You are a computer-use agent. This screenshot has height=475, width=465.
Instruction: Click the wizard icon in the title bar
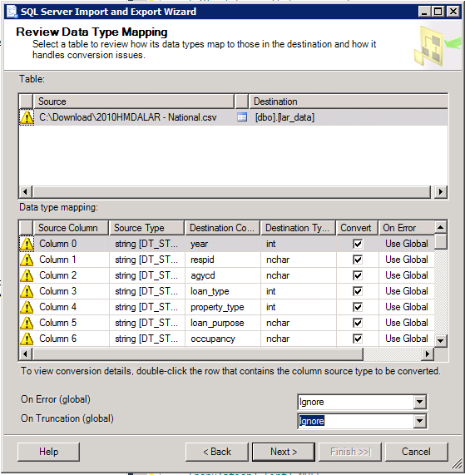(12, 12)
